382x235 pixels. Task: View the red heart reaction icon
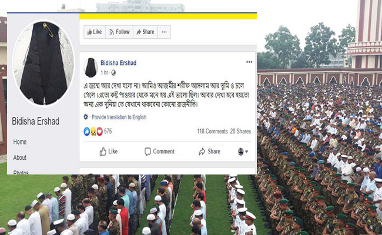click(x=99, y=132)
